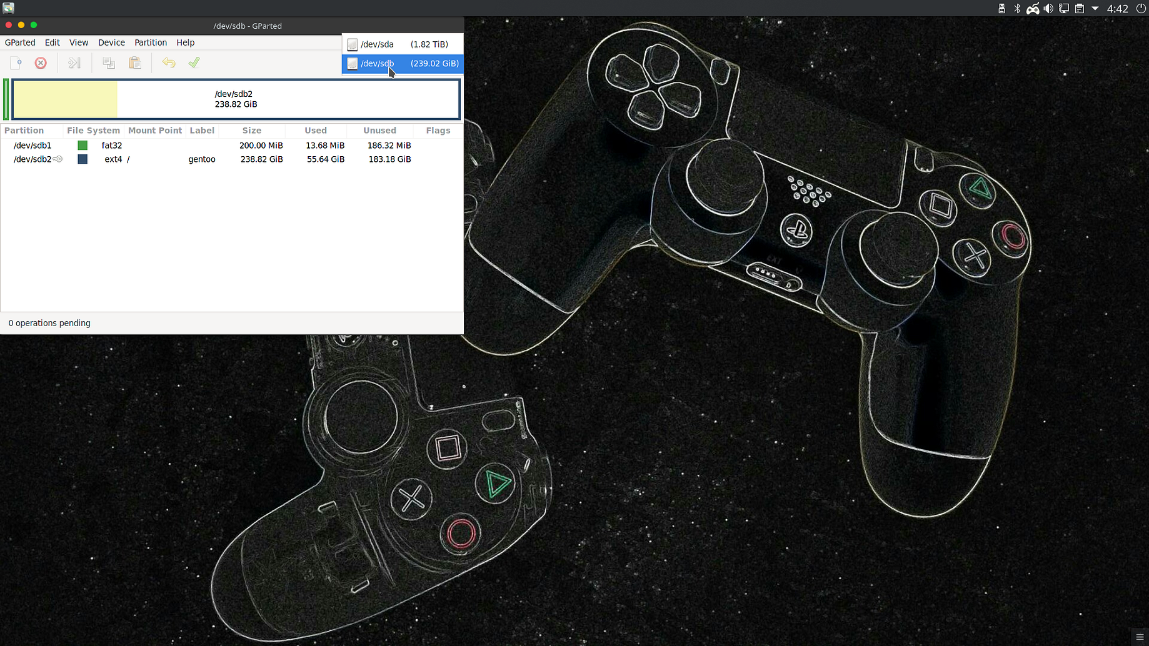Image resolution: width=1149 pixels, height=646 pixels.
Task: Click the power button in top panel
Action: pyautogui.click(x=1141, y=8)
